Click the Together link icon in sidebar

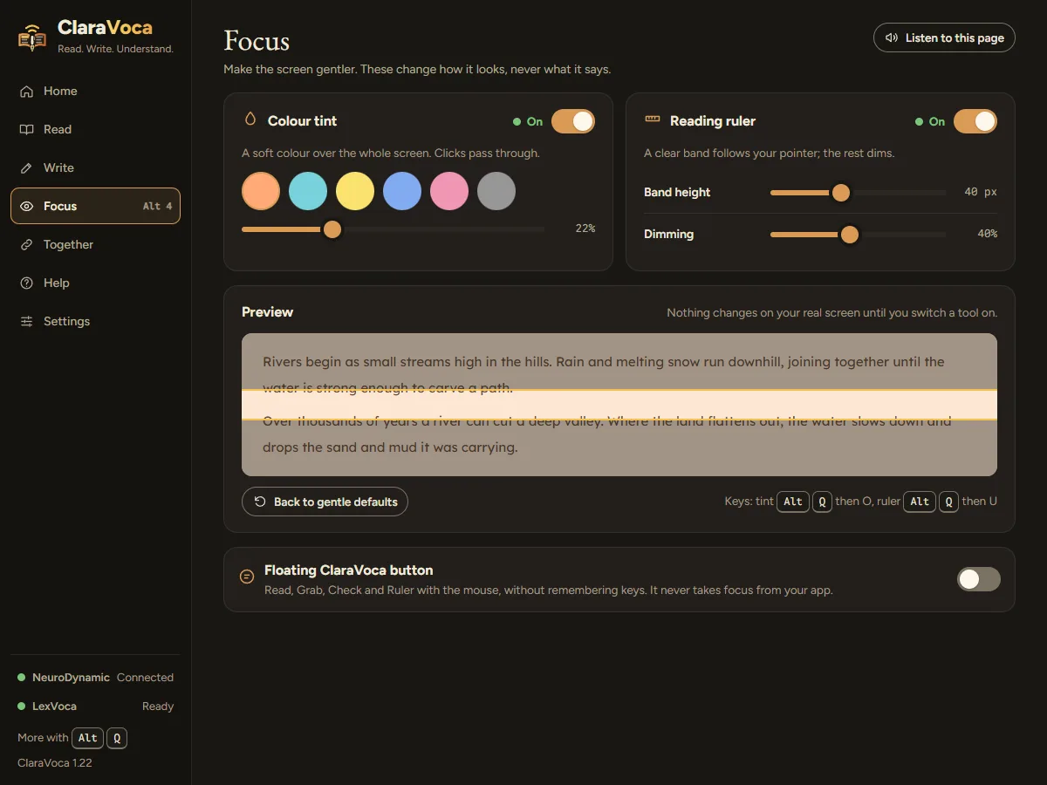(x=27, y=244)
